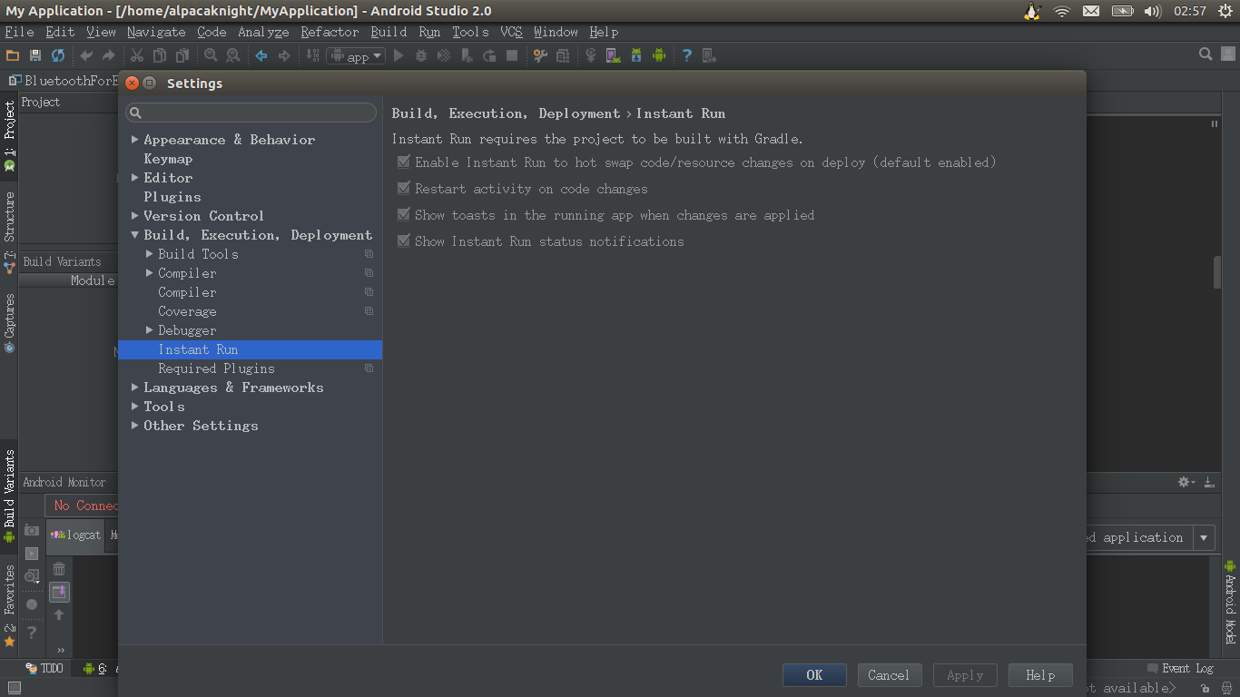
Task: Click the Make Project toolbar icon
Action: tap(312, 55)
